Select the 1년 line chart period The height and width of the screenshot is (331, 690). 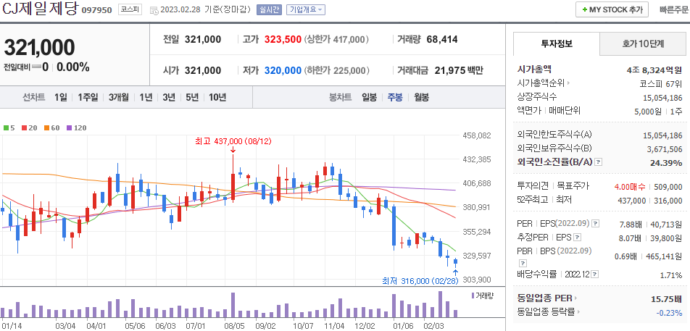[146, 98]
